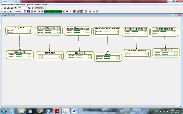Open the Inferencia menu
Viewport: 183px width, 114px height.
[x=11, y=5]
